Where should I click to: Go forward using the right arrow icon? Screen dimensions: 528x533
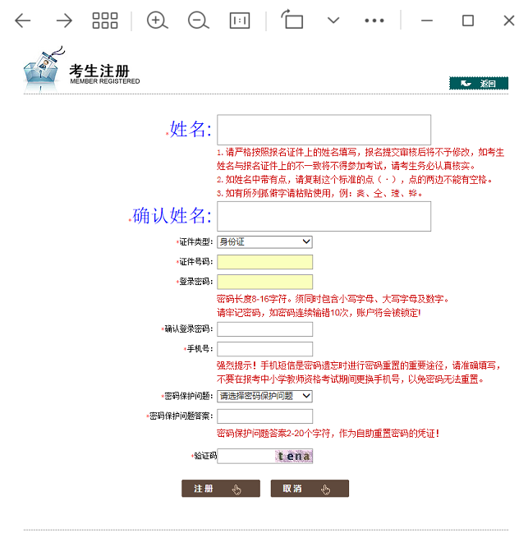pos(64,21)
